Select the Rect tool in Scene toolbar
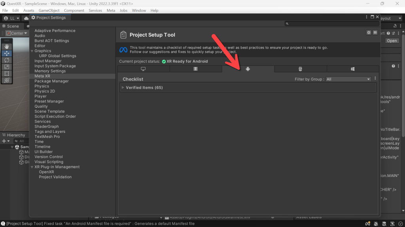This screenshot has width=405, height=227. [x=7, y=73]
